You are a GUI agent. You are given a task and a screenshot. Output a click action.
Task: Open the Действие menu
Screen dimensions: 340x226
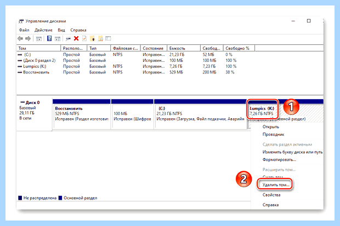tap(43, 30)
